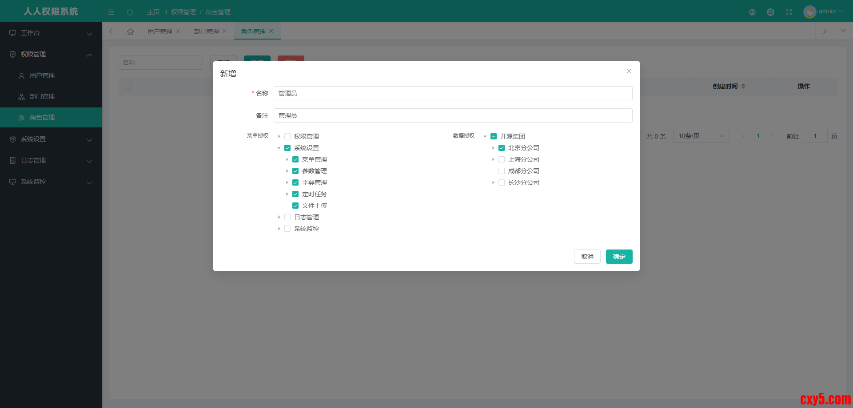Check the 权限管理 menu authorization checkbox

(x=287, y=136)
